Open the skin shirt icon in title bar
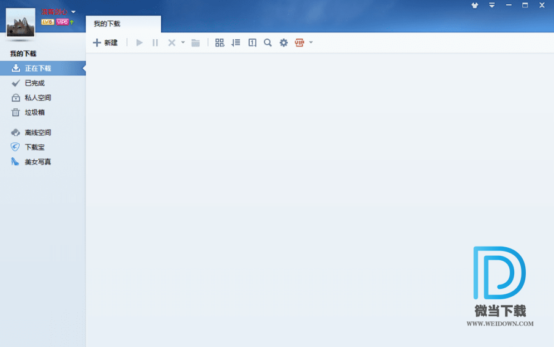 coord(474,6)
